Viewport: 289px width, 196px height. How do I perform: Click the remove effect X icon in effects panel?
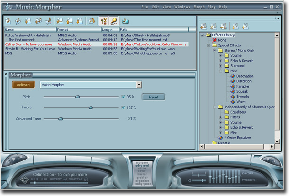(x=213, y=27)
